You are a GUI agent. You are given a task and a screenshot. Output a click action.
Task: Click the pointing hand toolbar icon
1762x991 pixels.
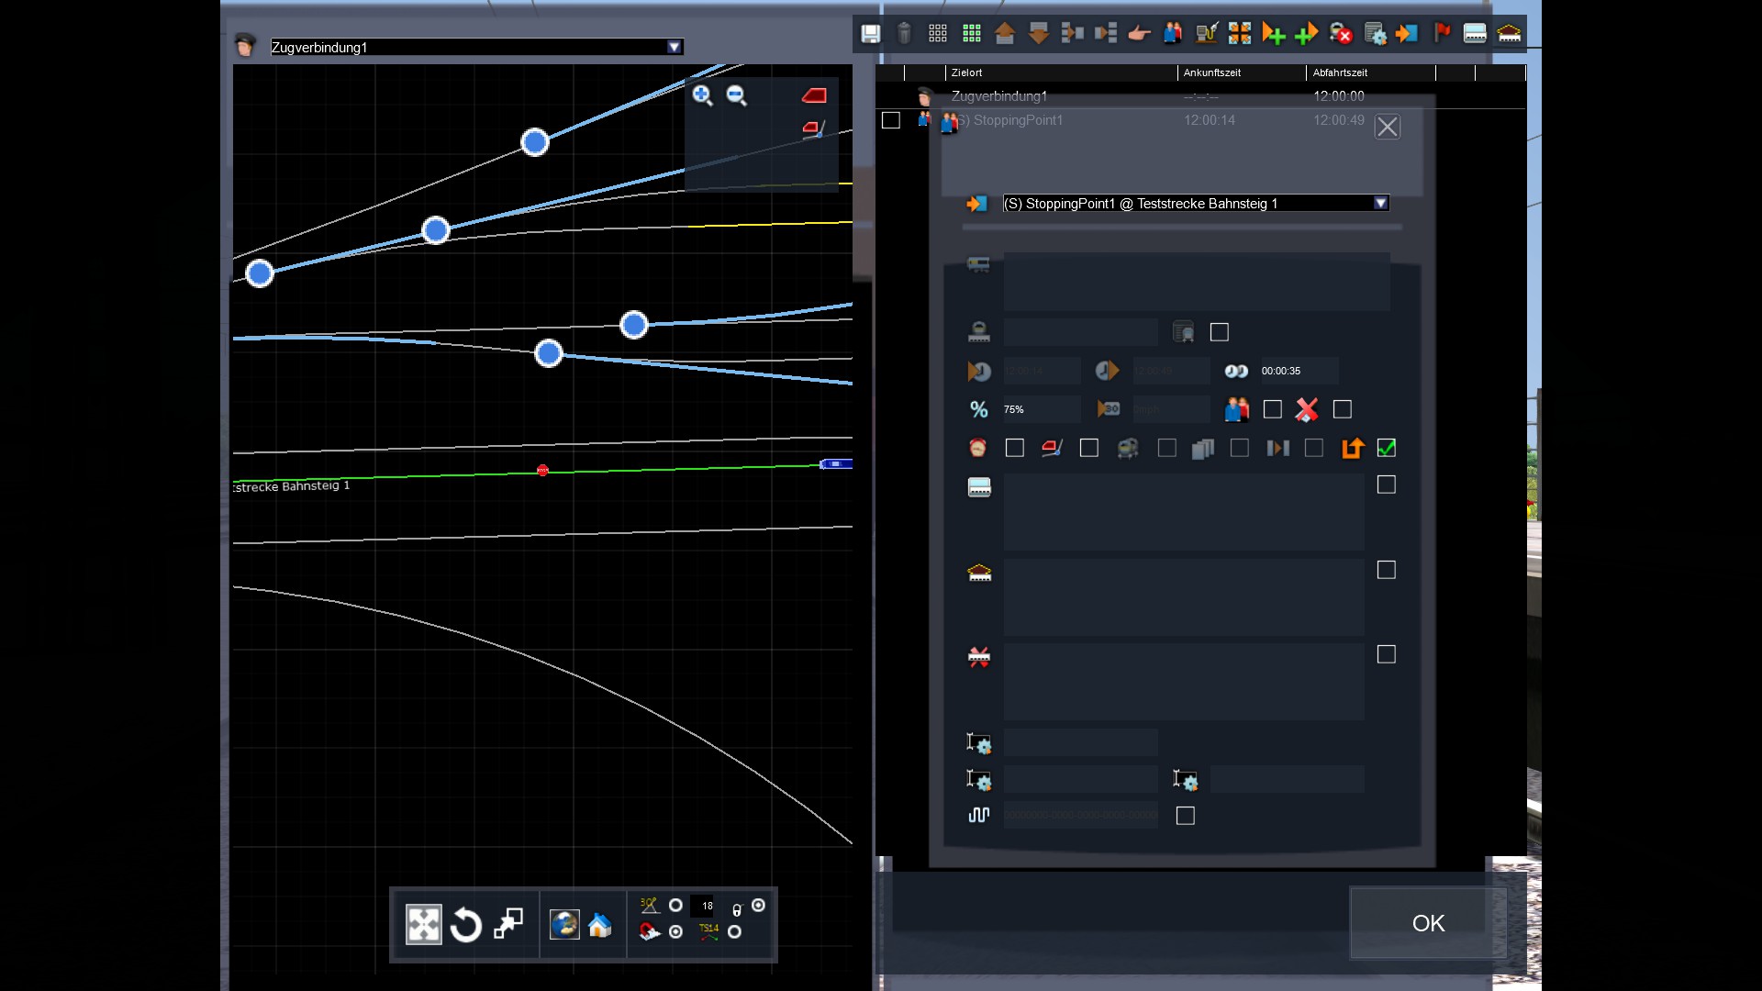coord(1139,34)
